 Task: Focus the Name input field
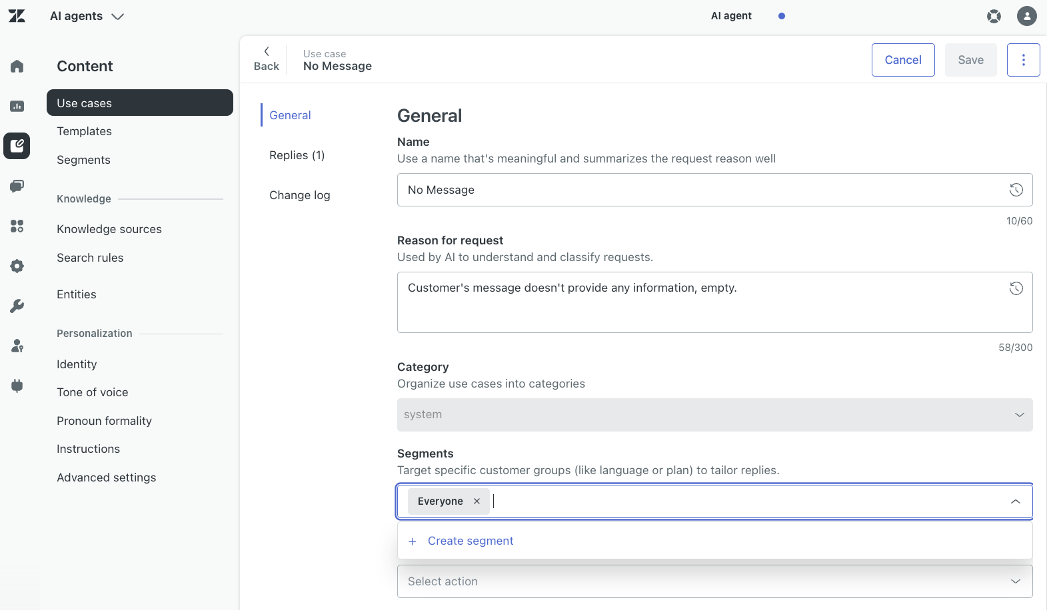tap(715, 190)
